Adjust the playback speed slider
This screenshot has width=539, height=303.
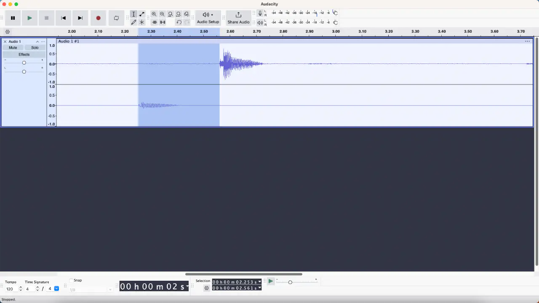click(x=290, y=282)
